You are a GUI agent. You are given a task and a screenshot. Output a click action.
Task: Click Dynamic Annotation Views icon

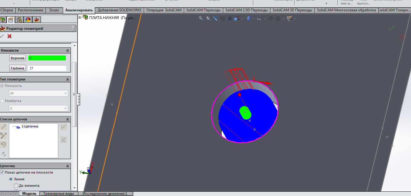[x=230, y=18]
